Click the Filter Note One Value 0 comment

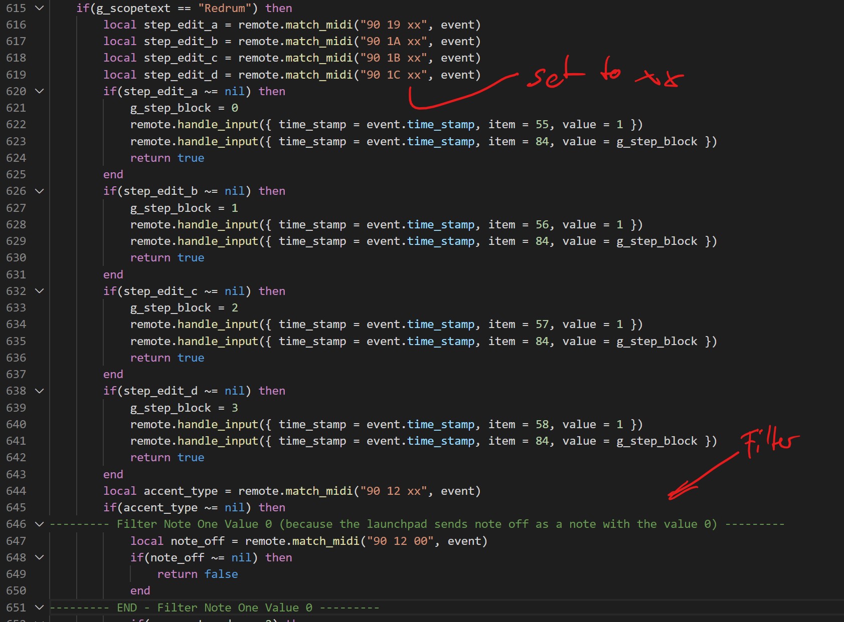click(x=417, y=524)
